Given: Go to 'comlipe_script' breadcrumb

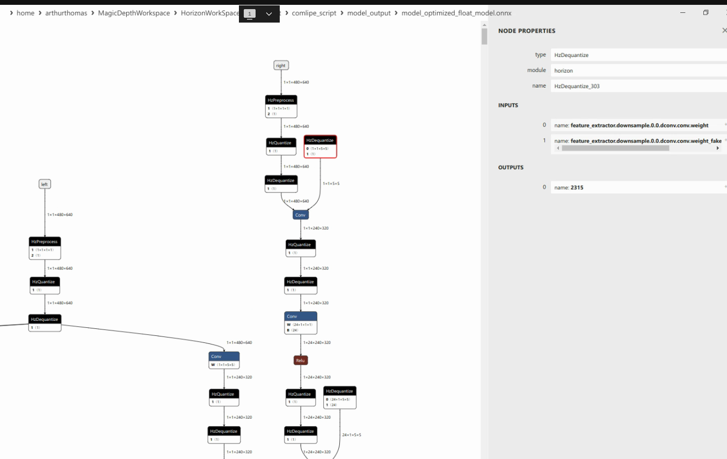Looking at the screenshot, I should coord(314,13).
